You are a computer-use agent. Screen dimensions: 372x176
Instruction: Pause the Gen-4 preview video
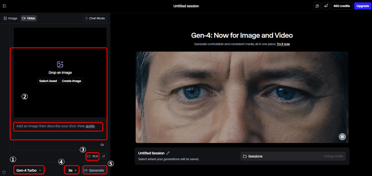pos(342,136)
